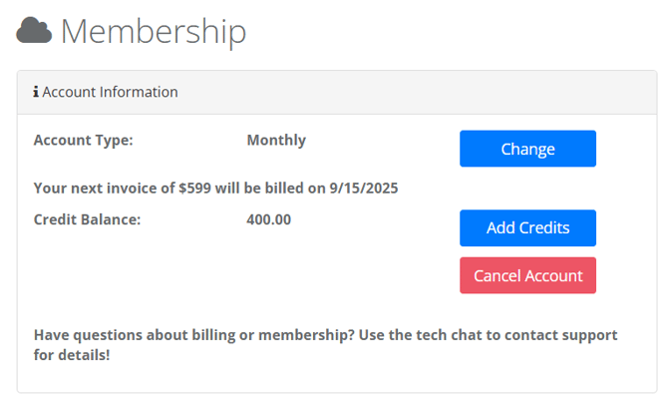
Task: Click the 400.00 credit balance value
Action: point(269,219)
